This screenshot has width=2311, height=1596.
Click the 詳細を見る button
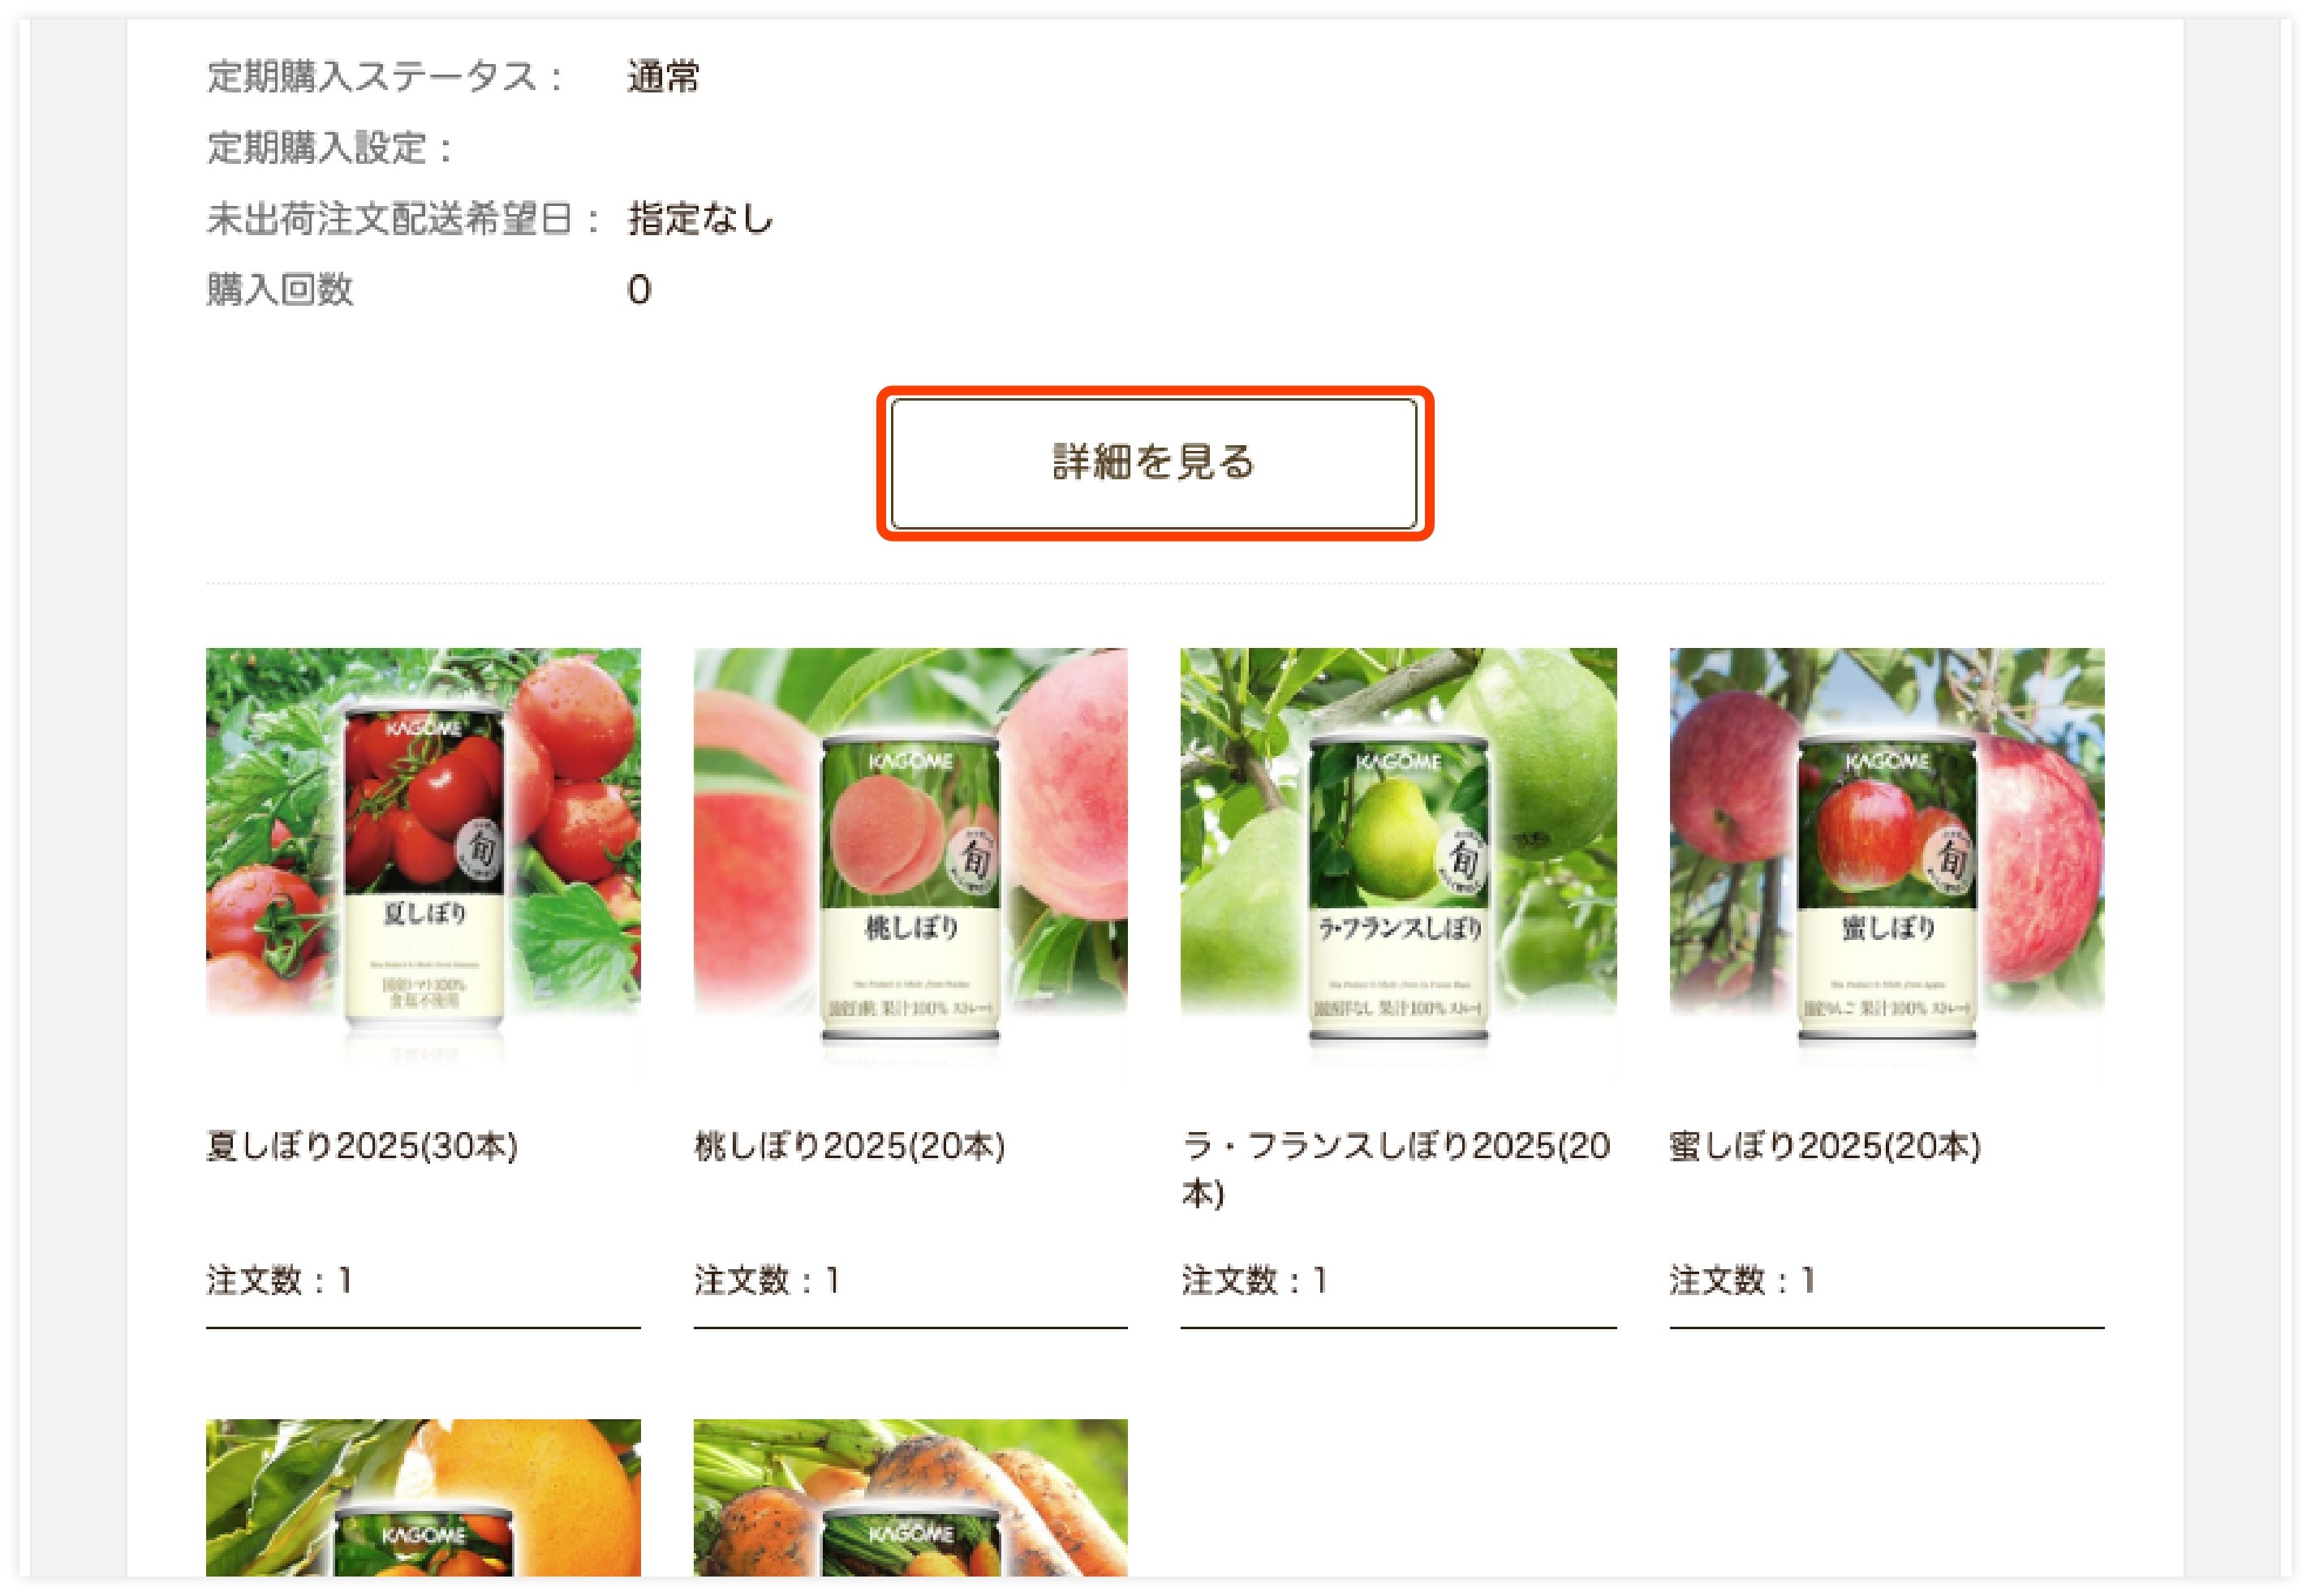pyautogui.click(x=1154, y=463)
